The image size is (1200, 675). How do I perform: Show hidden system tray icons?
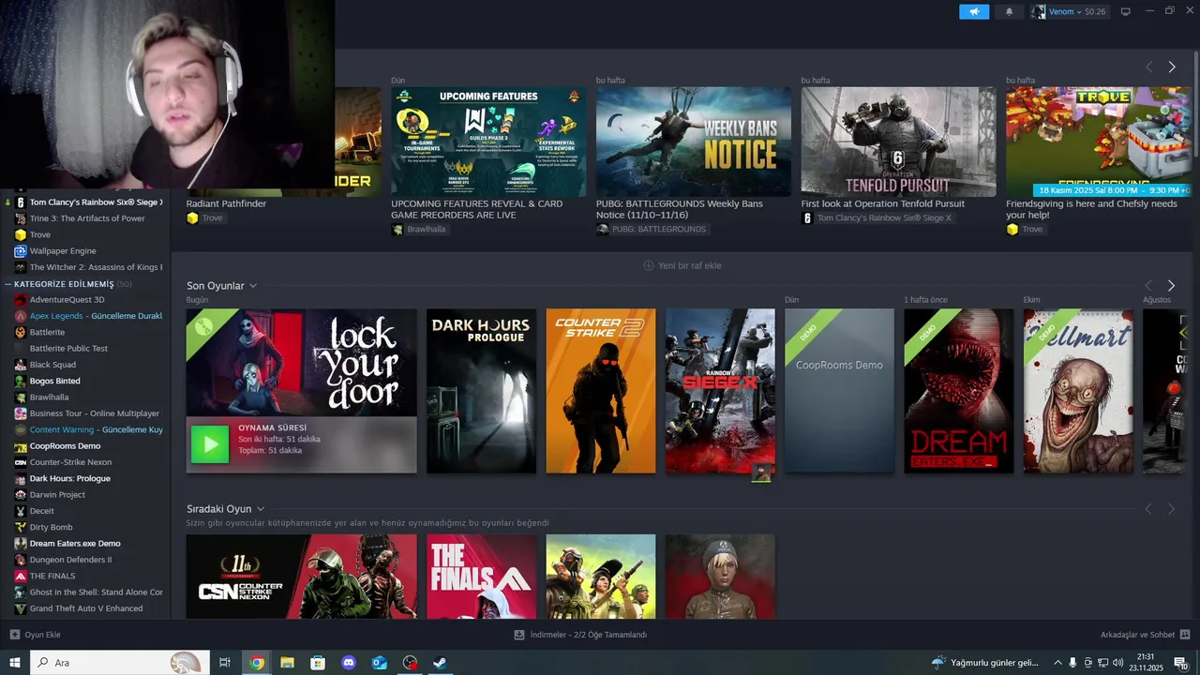coord(1058,663)
